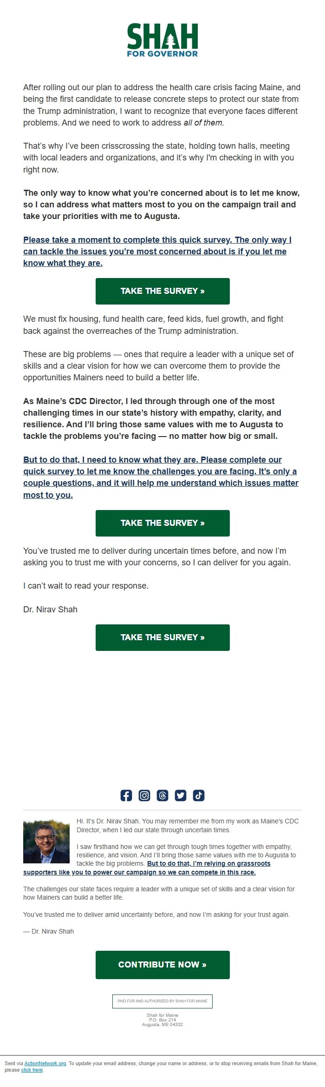Click the first TAKE THE SURVEY button
This screenshot has width=325, height=1087.
pos(162,291)
